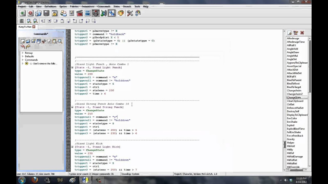
Task: Collapse the Stand Light Kick state block
Action: [72, 147]
